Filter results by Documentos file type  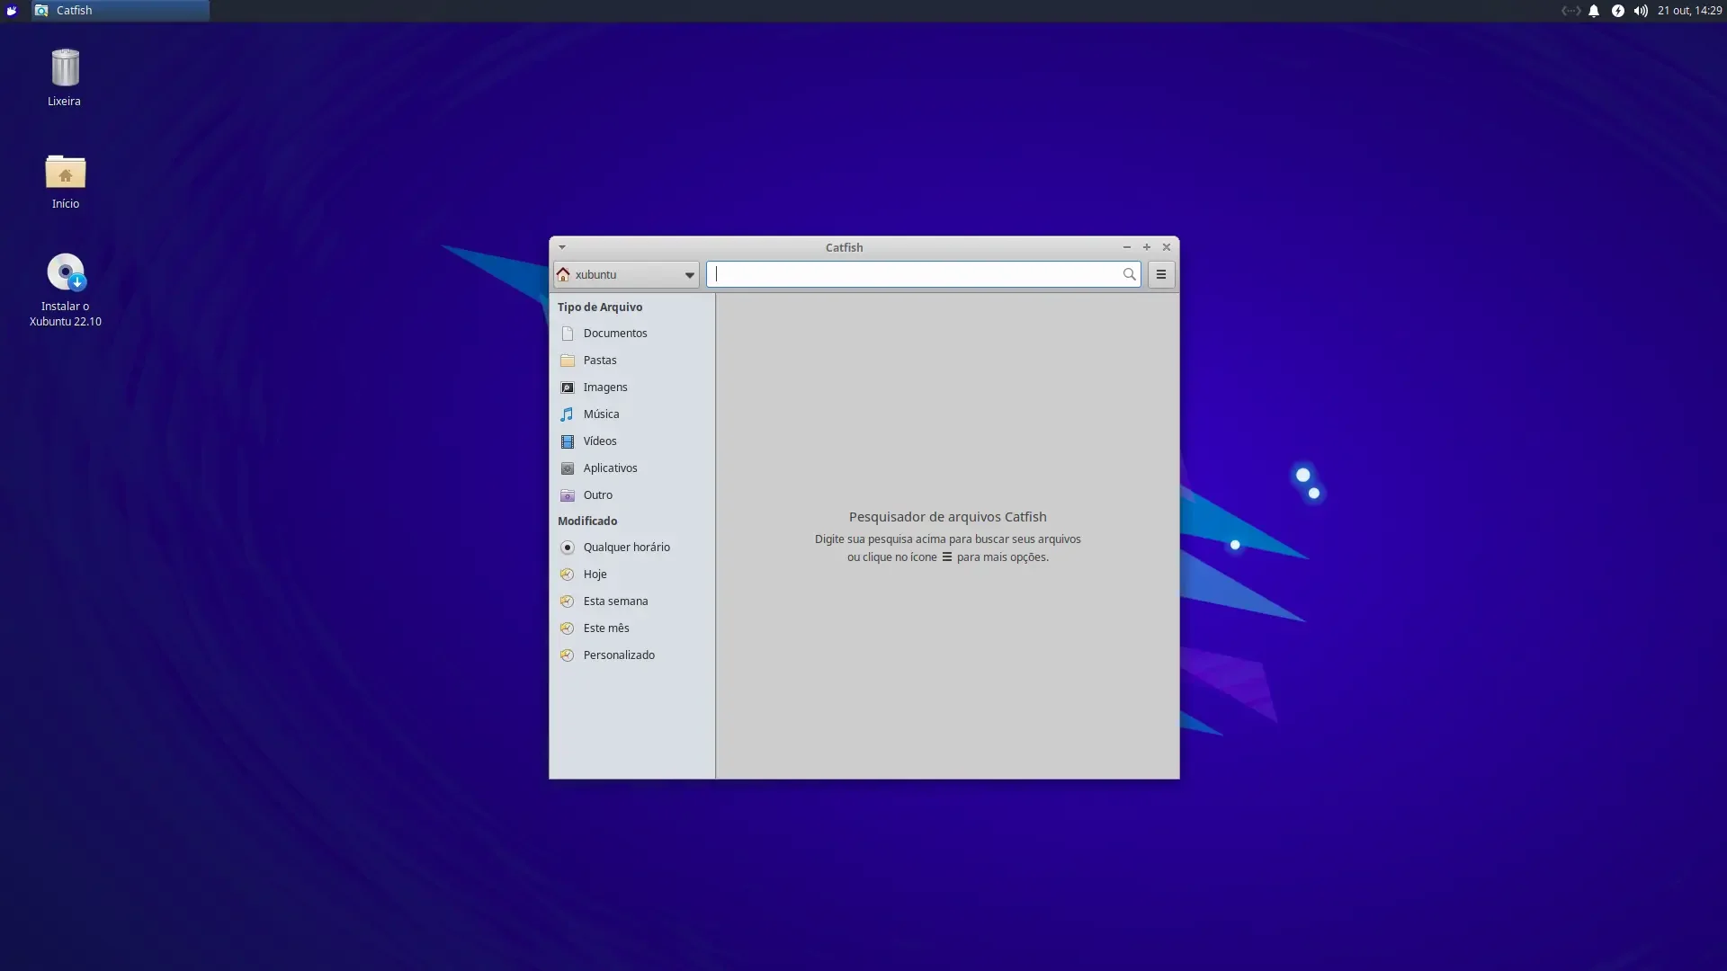tap(631, 334)
